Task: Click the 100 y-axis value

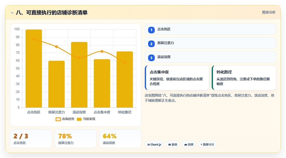Action: tap(17, 29)
